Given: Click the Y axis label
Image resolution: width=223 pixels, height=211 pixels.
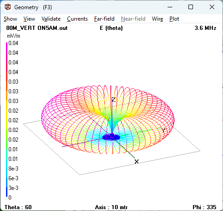Looking at the screenshot, I should (163, 130).
